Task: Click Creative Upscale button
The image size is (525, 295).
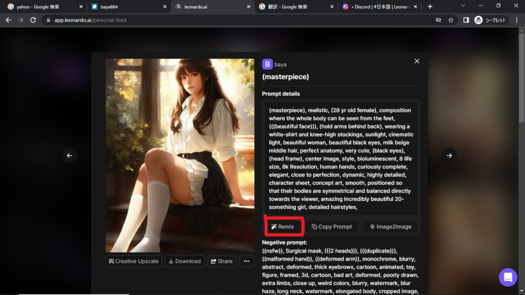Action: 134,261
